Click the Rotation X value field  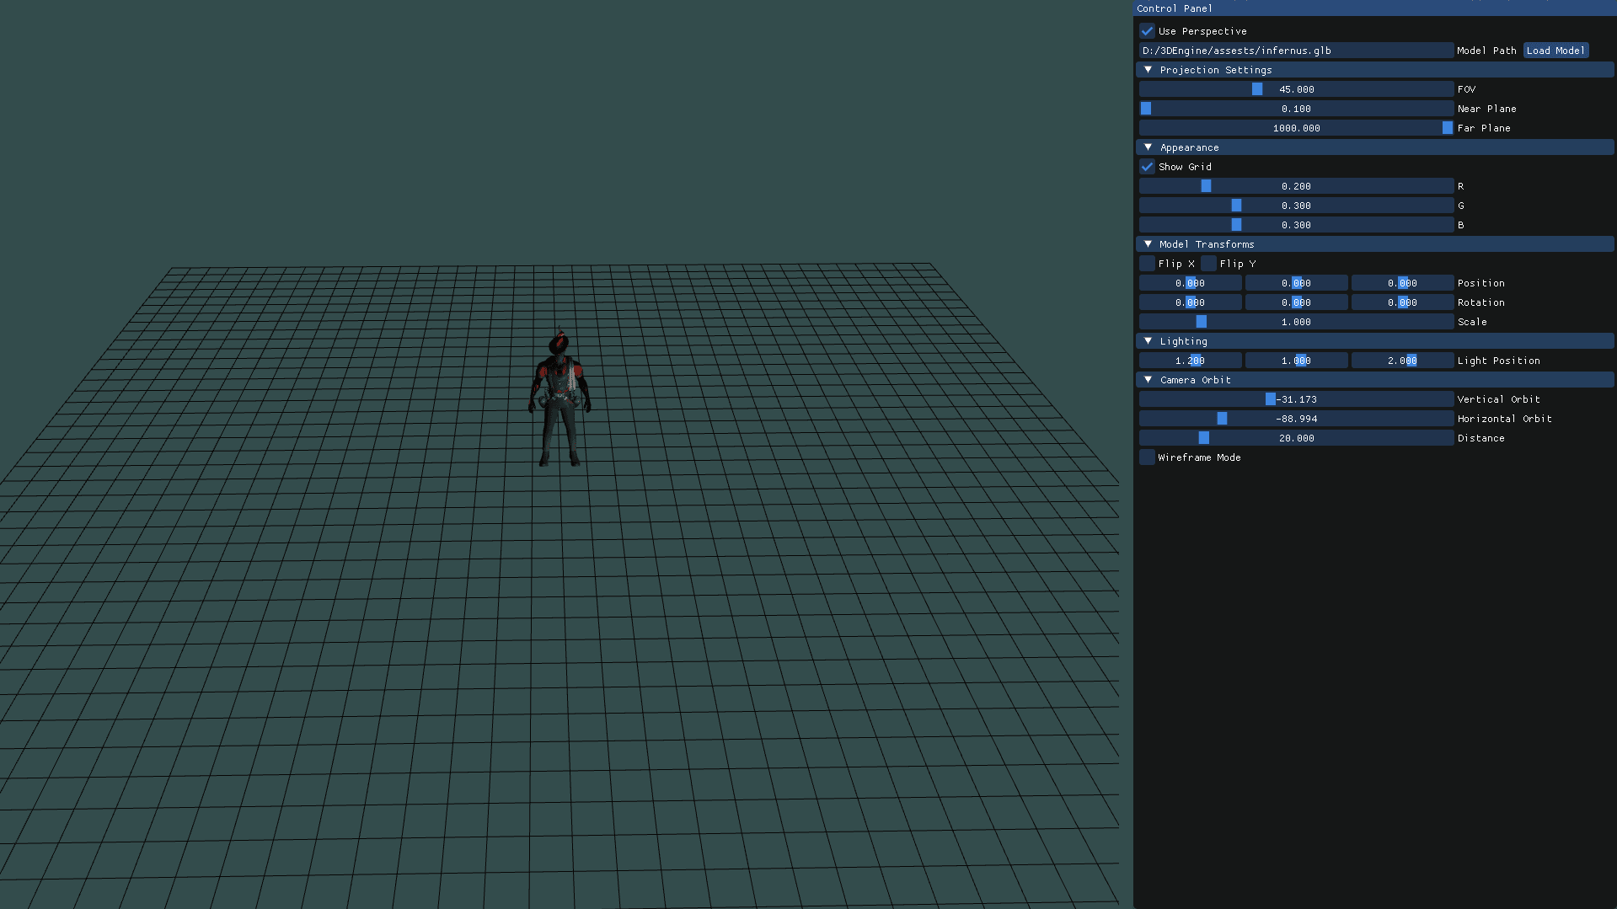pyautogui.click(x=1190, y=302)
